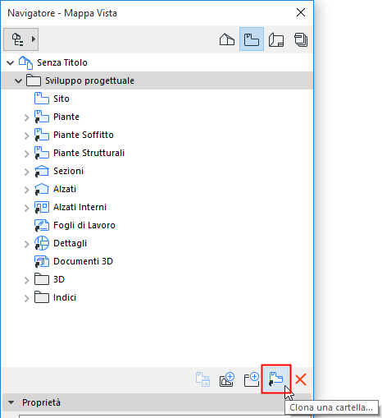Viewport: 382px width, 418px height.
Task: Switch to the Layout Book icon
Action: tap(276, 39)
